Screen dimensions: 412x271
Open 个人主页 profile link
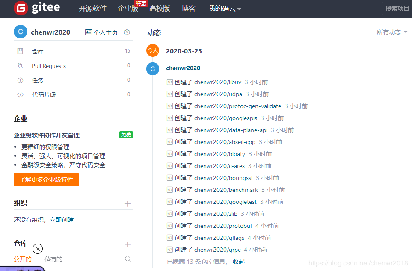pos(106,32)
